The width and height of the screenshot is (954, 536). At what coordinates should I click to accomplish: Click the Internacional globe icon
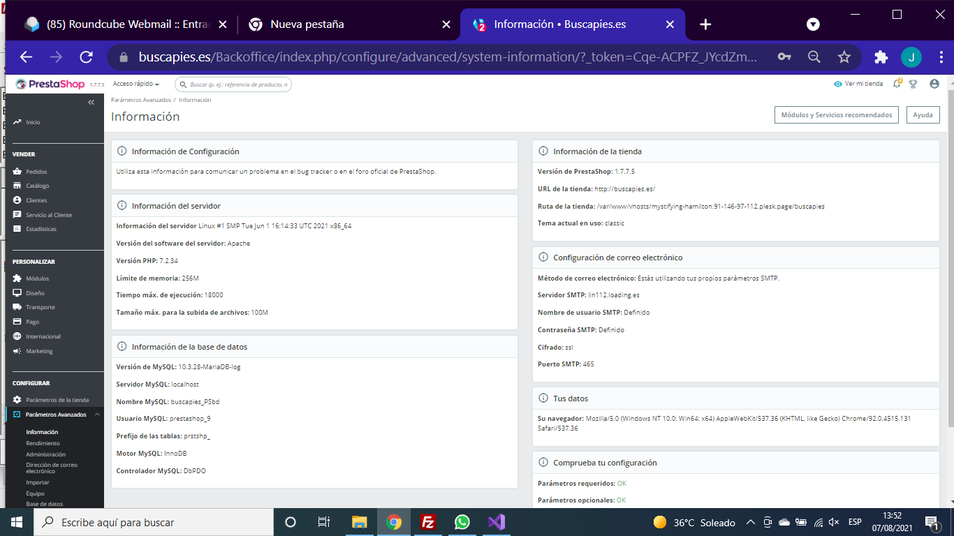(x=17, y=336)
